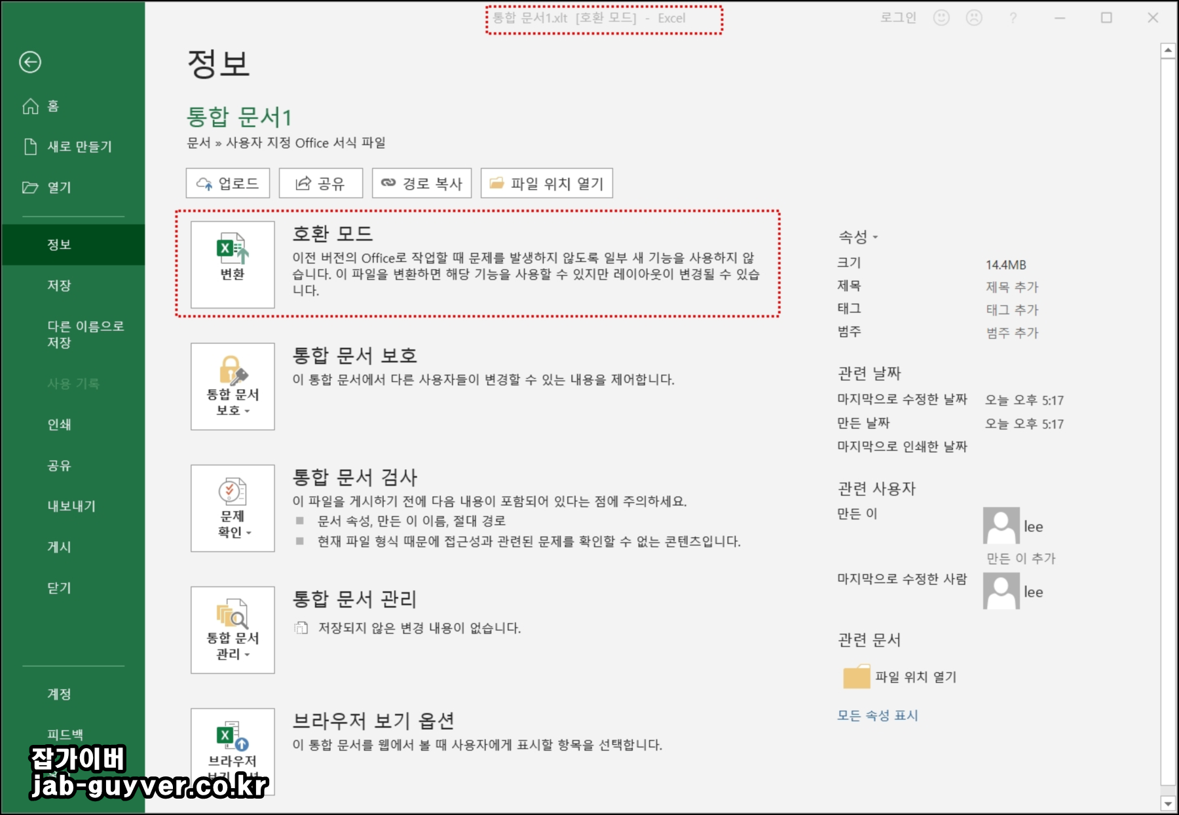
Task: Click the 만든 이 lee avatar
Action: [1001, 525]
